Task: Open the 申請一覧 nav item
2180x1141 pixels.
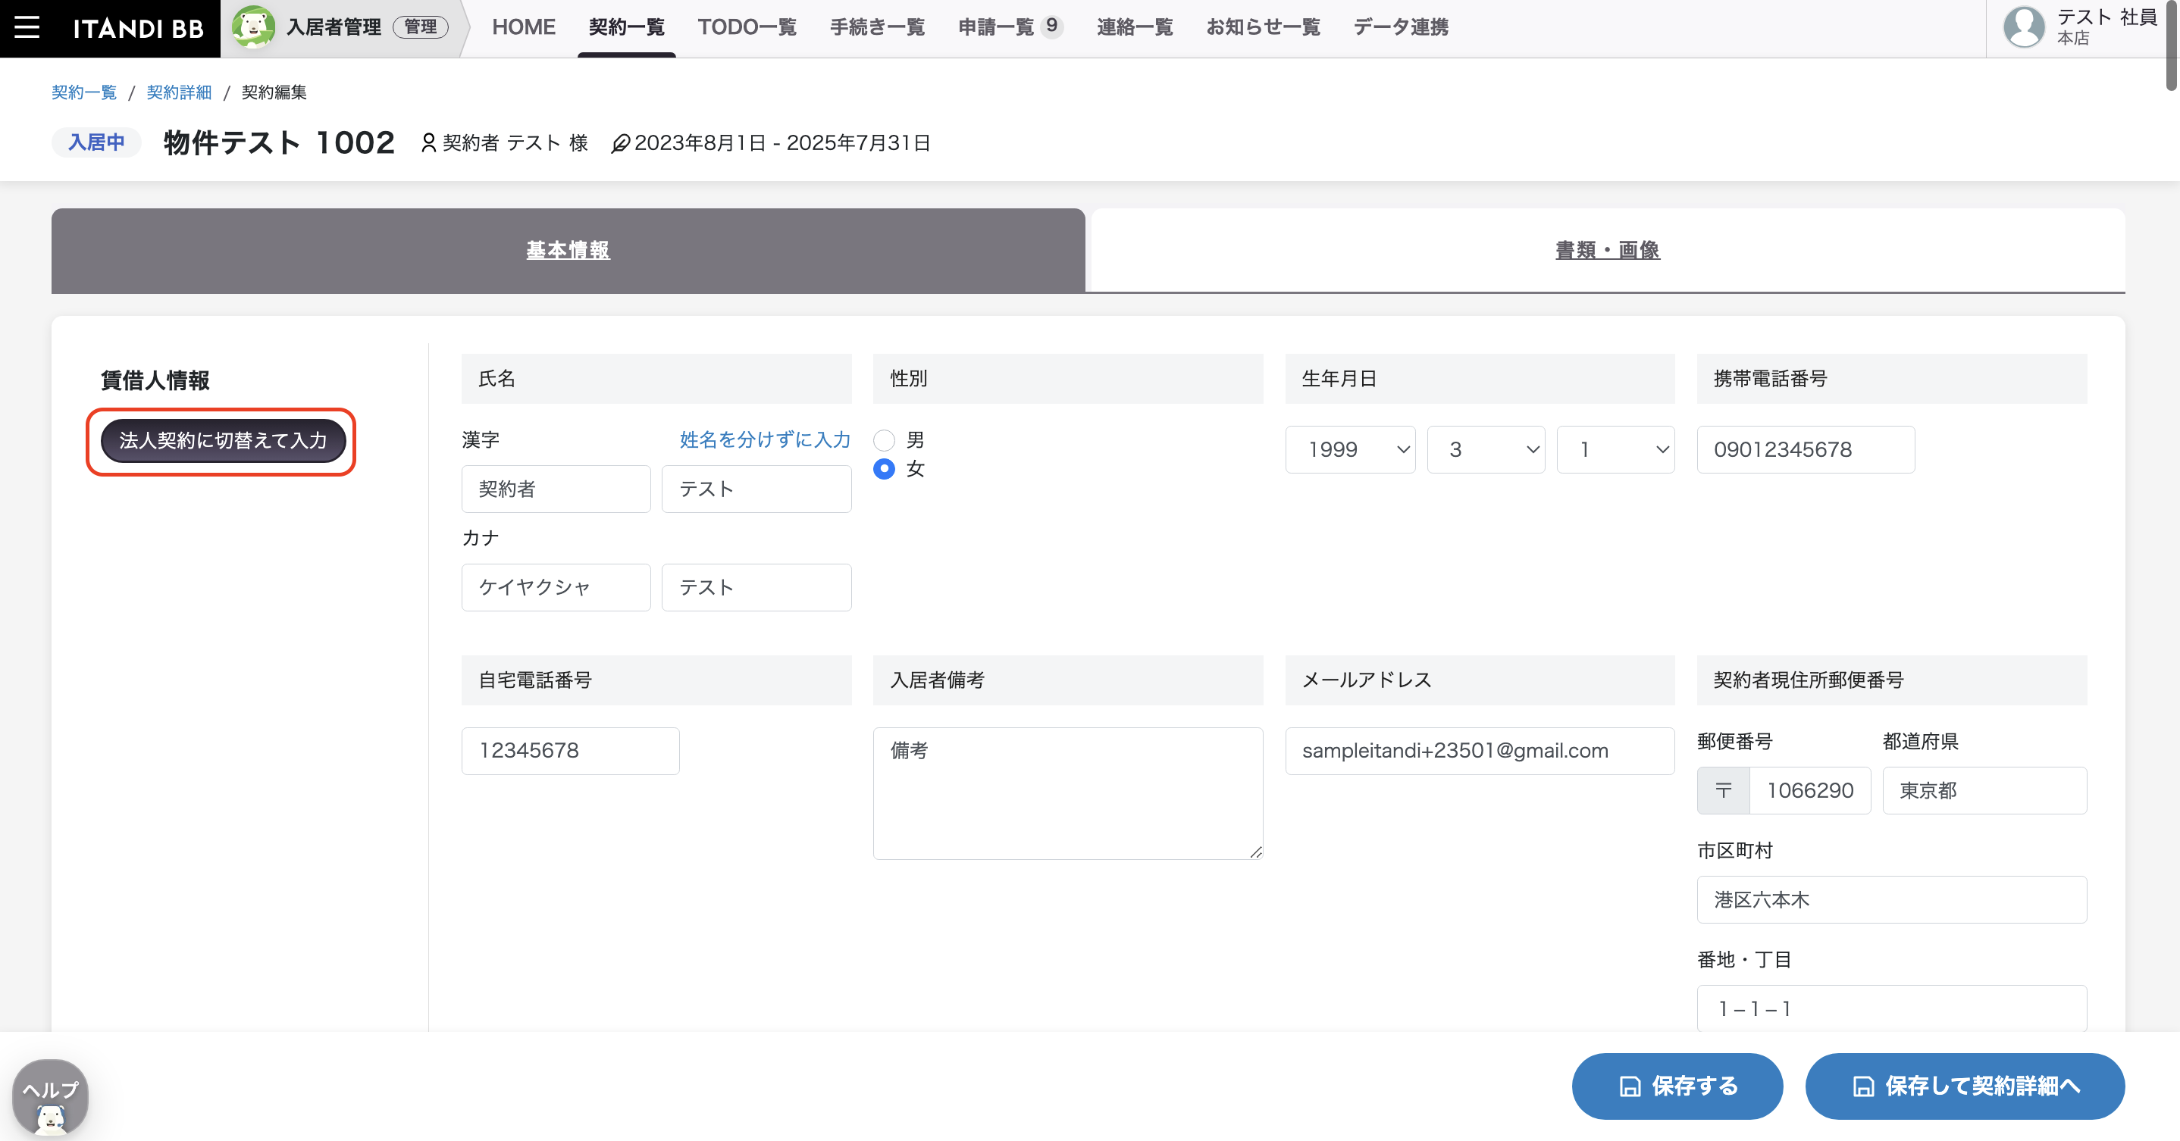Action: pos(1010,27)
